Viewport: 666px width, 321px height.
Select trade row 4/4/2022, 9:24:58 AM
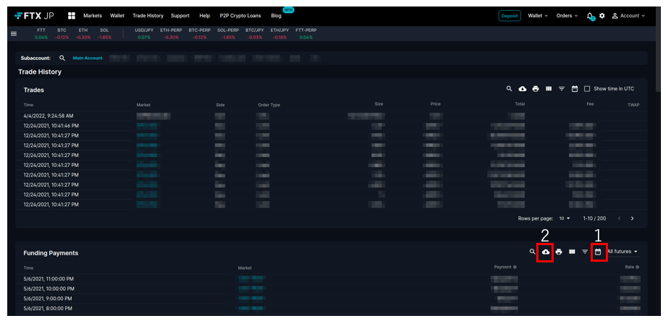click(x=331, y=116)
